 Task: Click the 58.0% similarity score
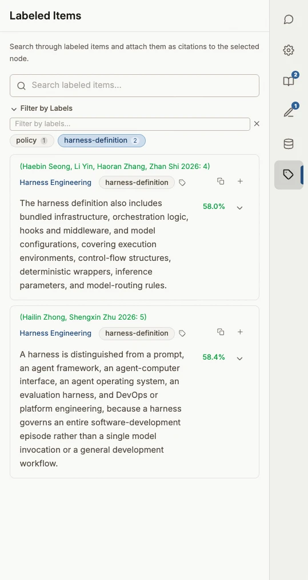pos(214,207)
